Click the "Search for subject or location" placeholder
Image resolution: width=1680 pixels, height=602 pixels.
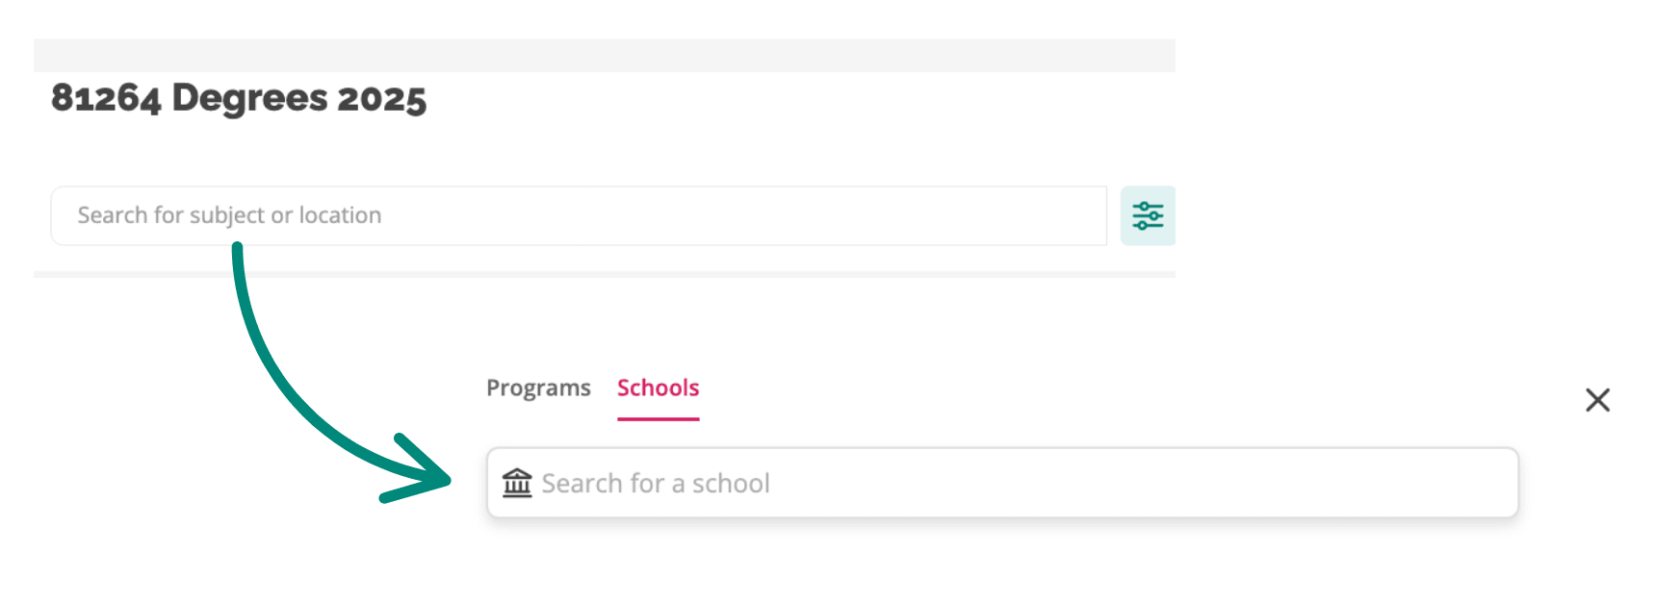[229, 215]
